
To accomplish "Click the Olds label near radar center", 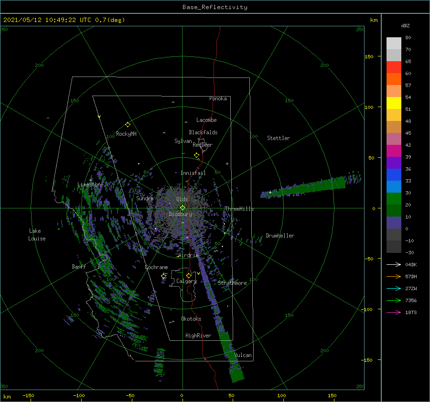I will point(182,199).
